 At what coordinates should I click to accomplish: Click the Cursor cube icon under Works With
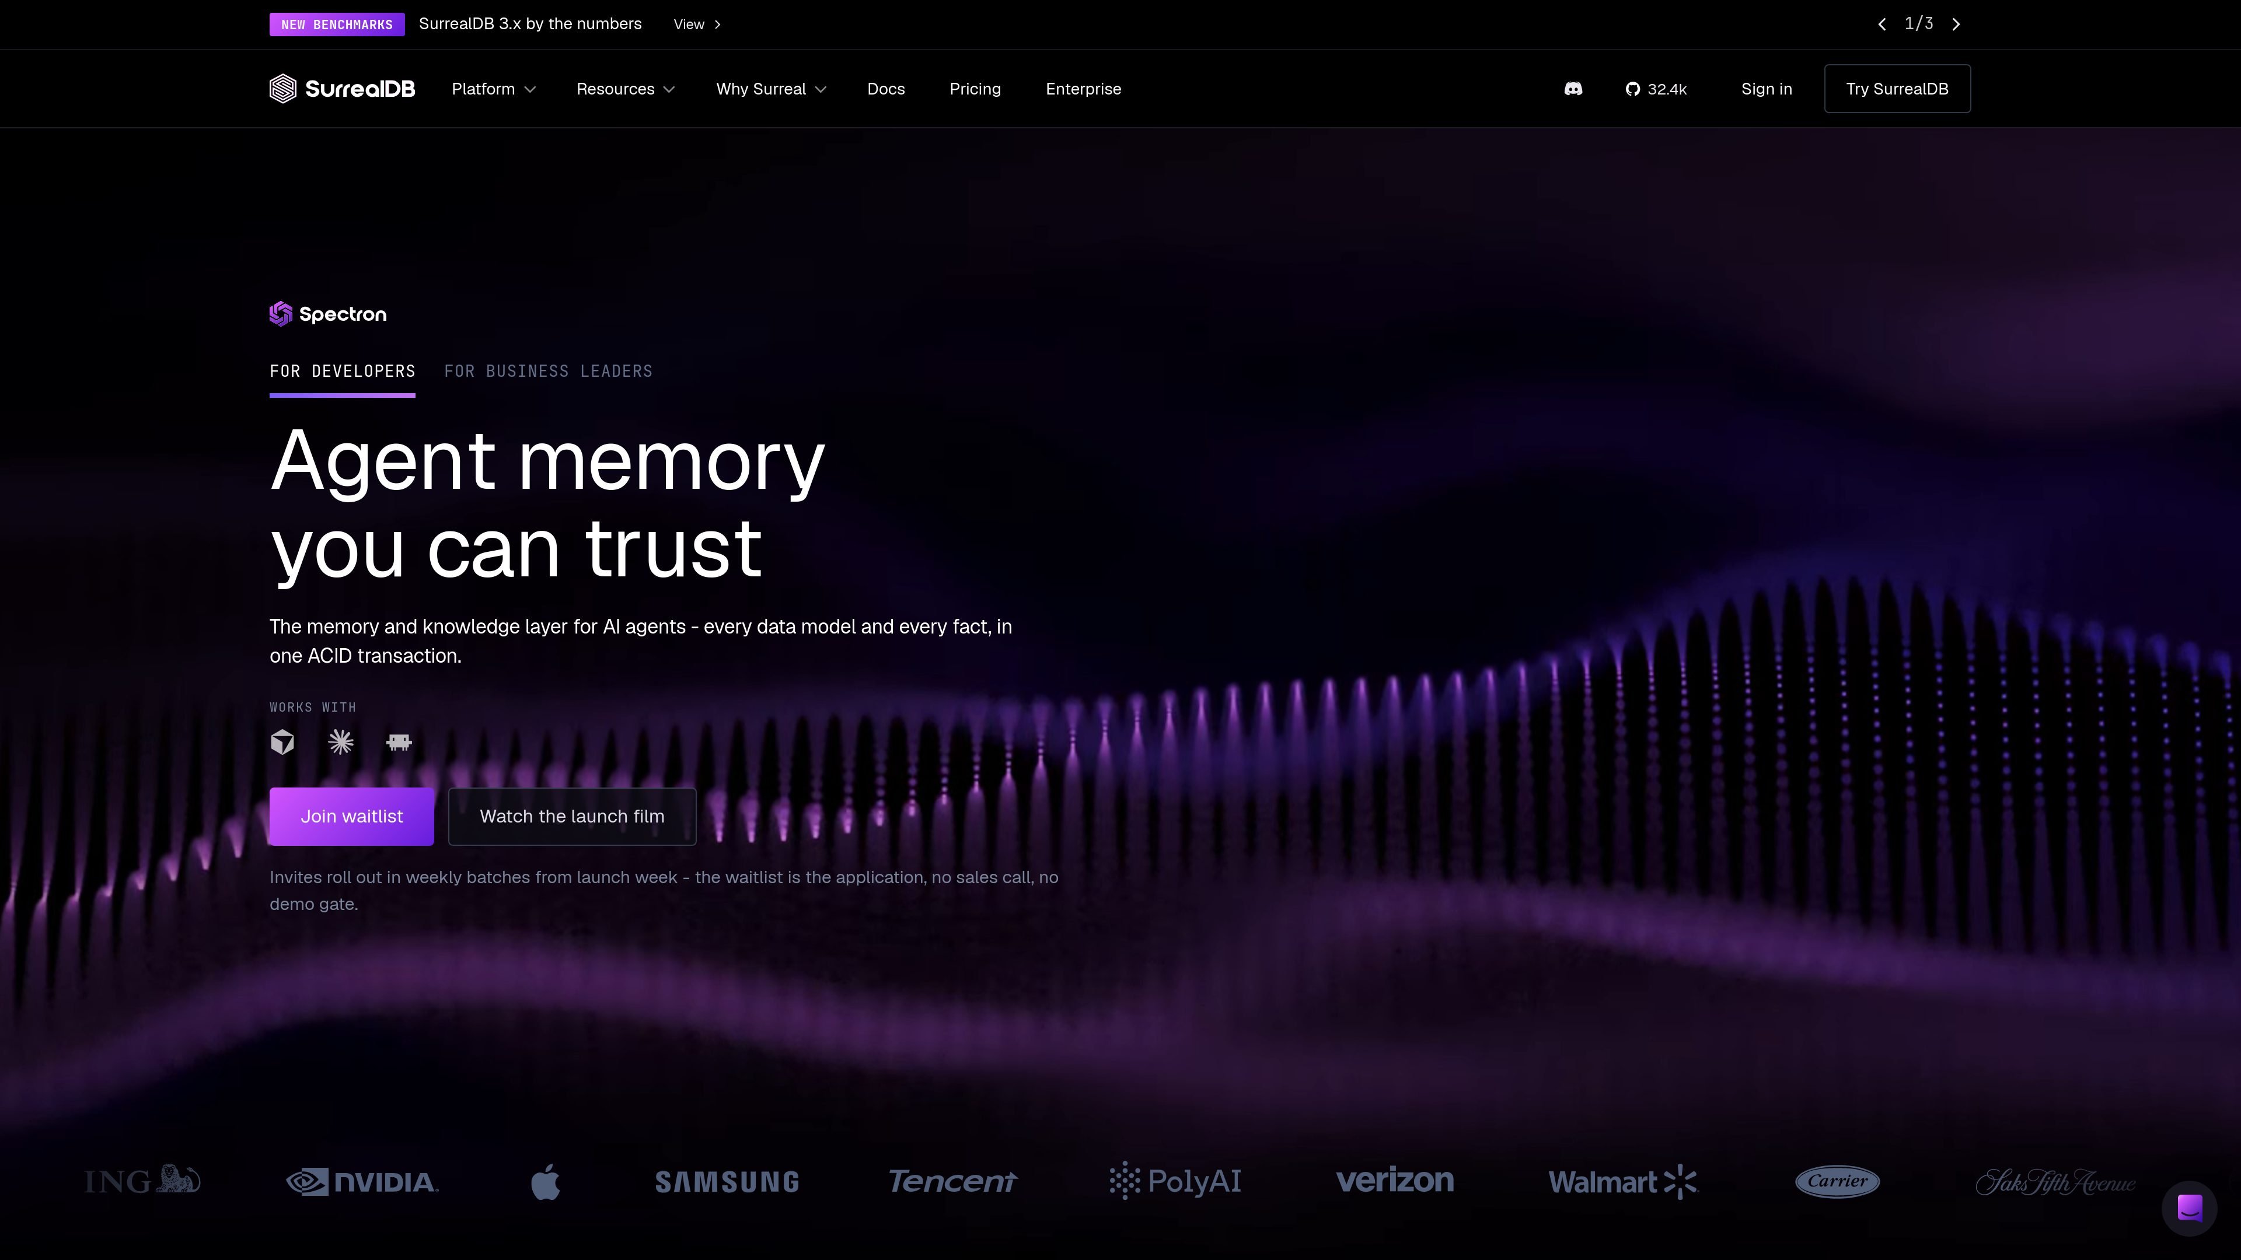pos(282,742)
